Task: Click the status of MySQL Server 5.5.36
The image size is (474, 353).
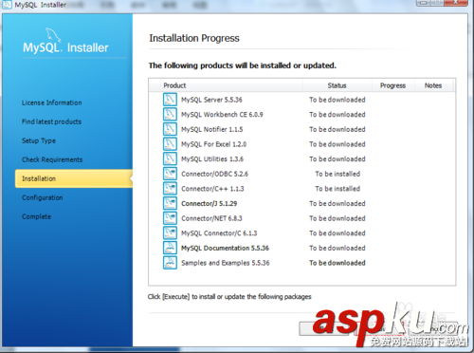Action: click(x=337, y=100)
